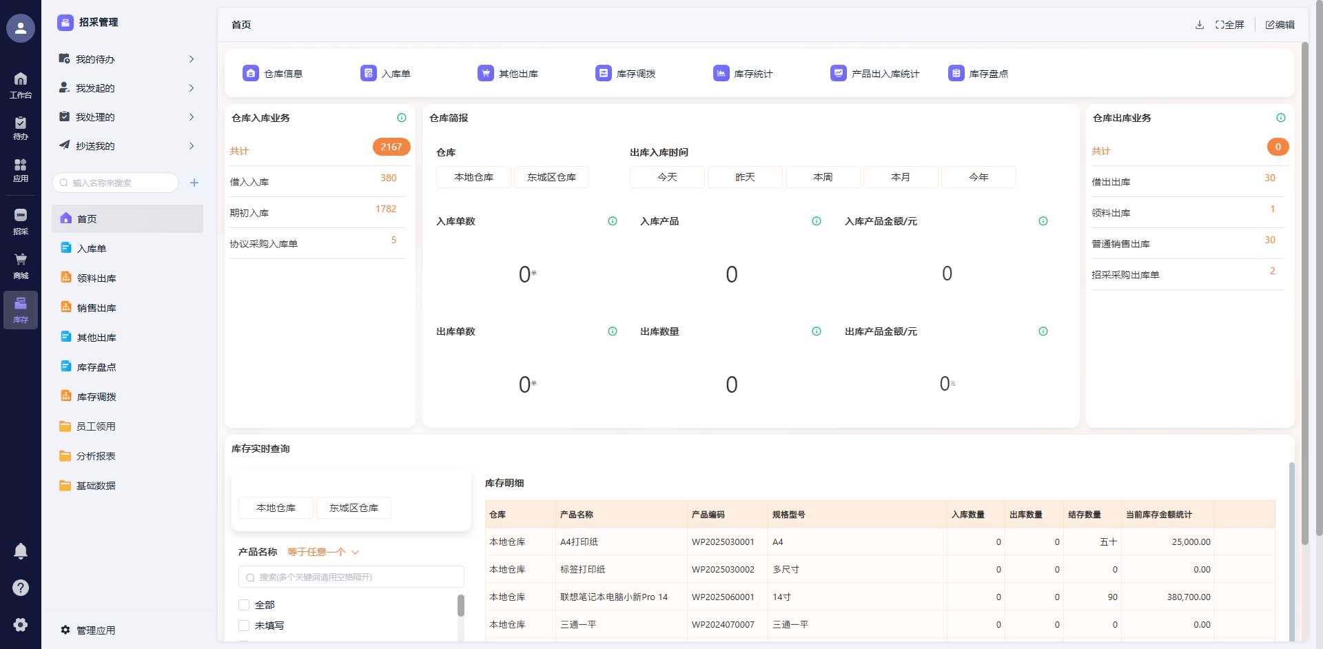
Task: Click product name keyword search field
Action: (351, 577)
